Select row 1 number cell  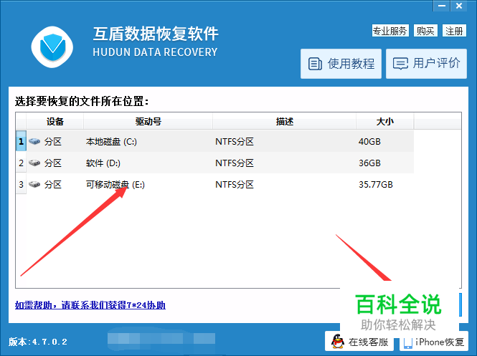click(x=21, y=141)
